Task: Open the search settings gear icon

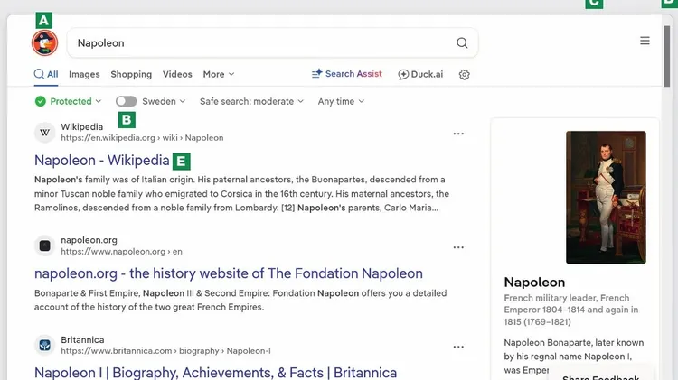Action: coord(464,74)
